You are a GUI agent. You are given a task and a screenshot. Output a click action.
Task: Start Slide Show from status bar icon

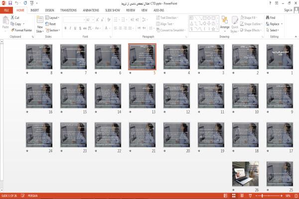coord(250,196)
